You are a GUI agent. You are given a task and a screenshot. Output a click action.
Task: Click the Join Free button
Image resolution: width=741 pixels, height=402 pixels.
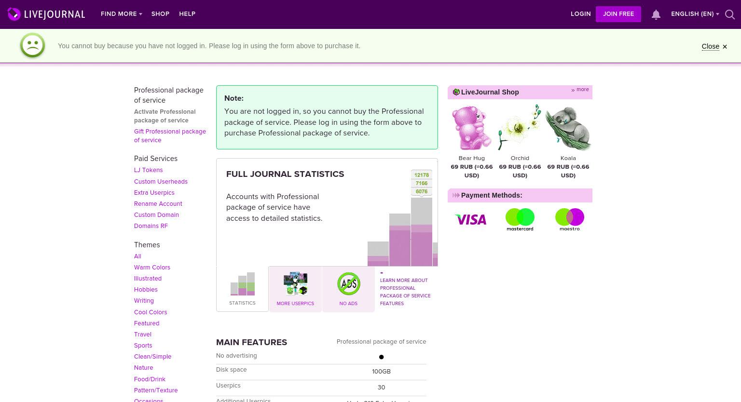(618, 14)
